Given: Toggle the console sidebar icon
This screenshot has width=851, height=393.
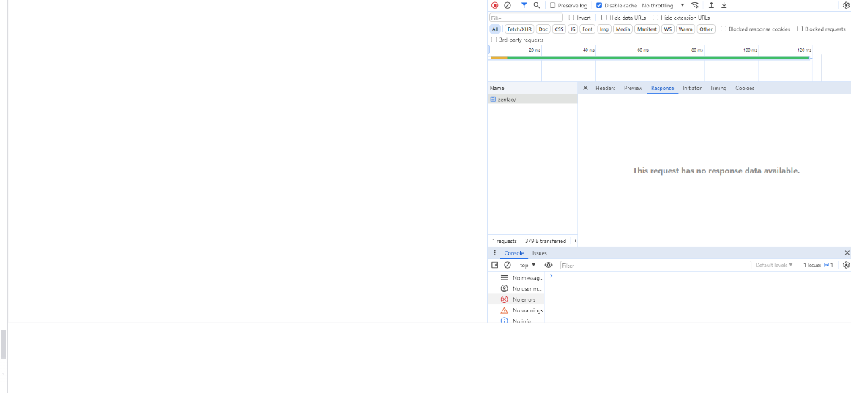Looking at the screenshot, I should 494,265.
